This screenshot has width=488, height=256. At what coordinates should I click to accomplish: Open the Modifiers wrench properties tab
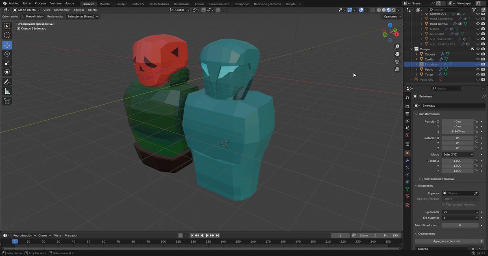point(407,160)
